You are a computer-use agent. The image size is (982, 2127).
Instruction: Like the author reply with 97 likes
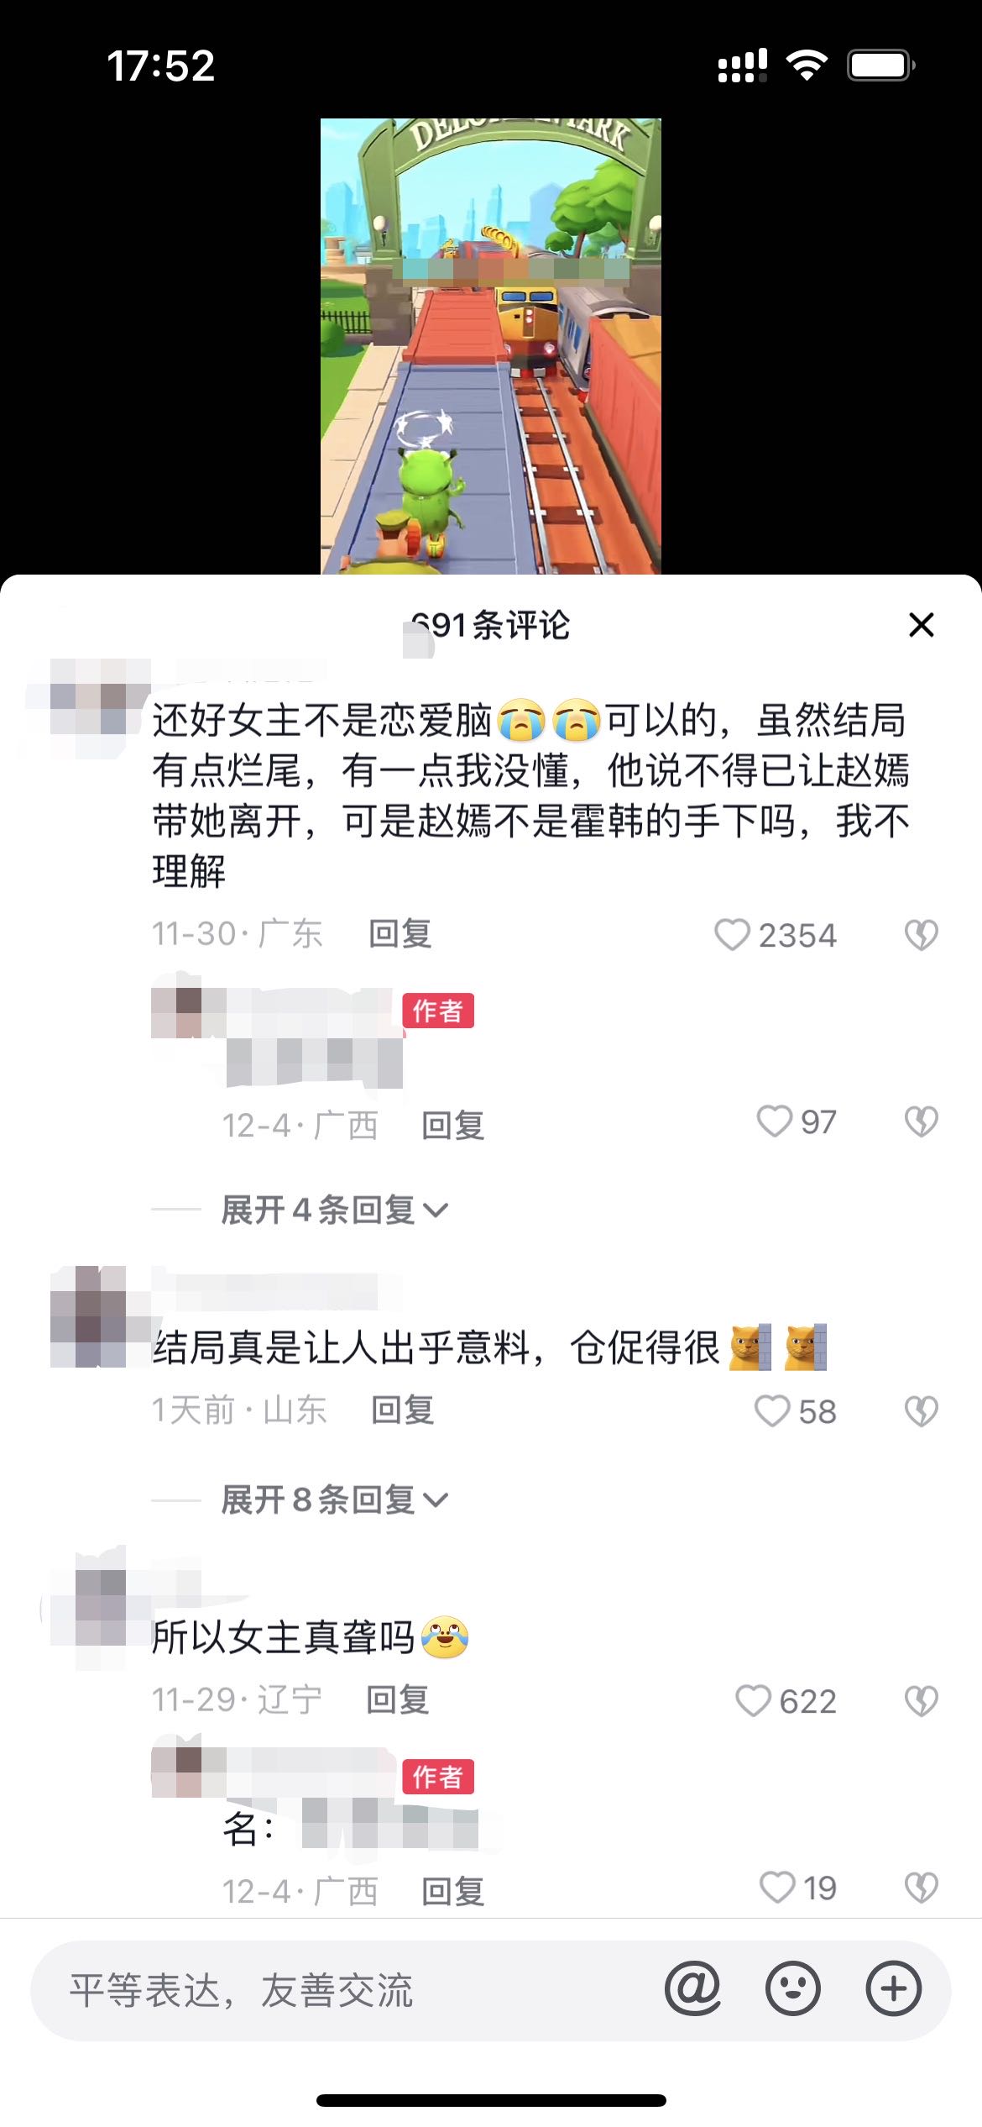click(x=774, y=1121)
